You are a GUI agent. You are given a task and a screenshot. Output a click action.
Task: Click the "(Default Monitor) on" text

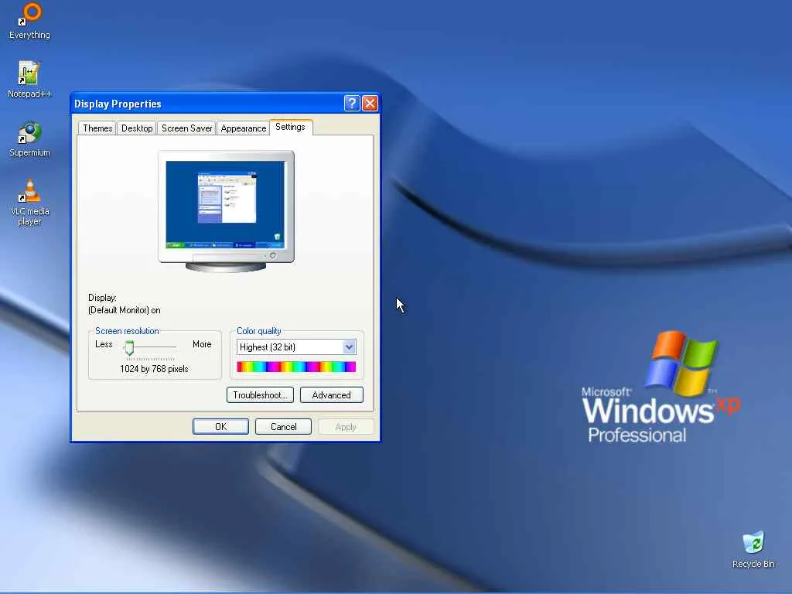click(125, 310)
